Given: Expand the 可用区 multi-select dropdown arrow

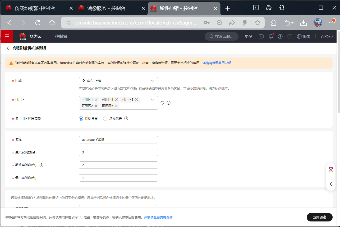Looking at the screenshot, I should (152, 100).
